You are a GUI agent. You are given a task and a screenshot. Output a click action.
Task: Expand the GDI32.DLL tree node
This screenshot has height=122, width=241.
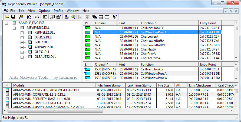[x=22, y=42]
